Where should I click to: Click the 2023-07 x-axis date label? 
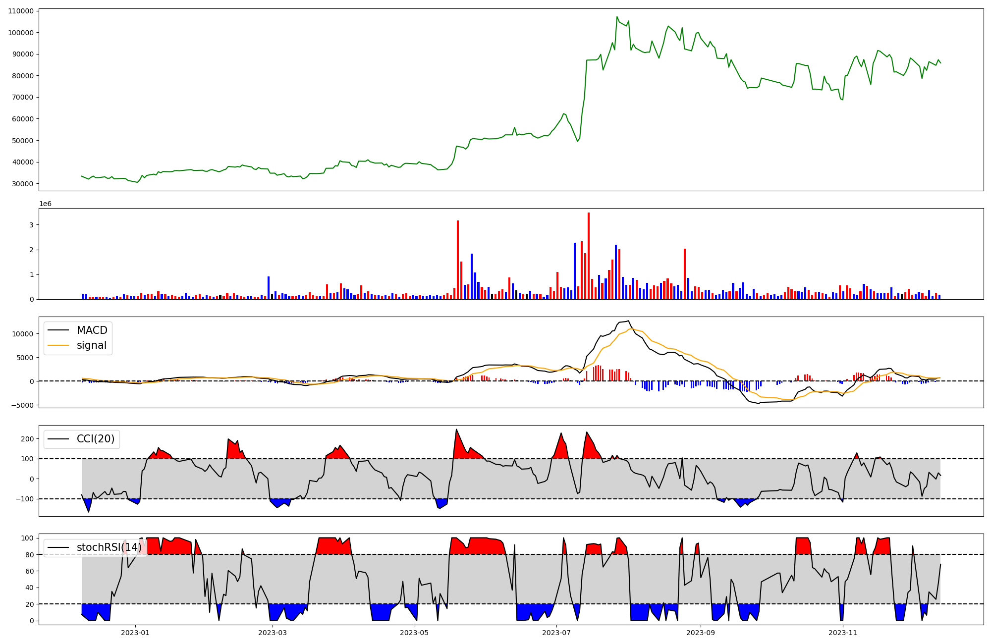(x=556, y=633)
